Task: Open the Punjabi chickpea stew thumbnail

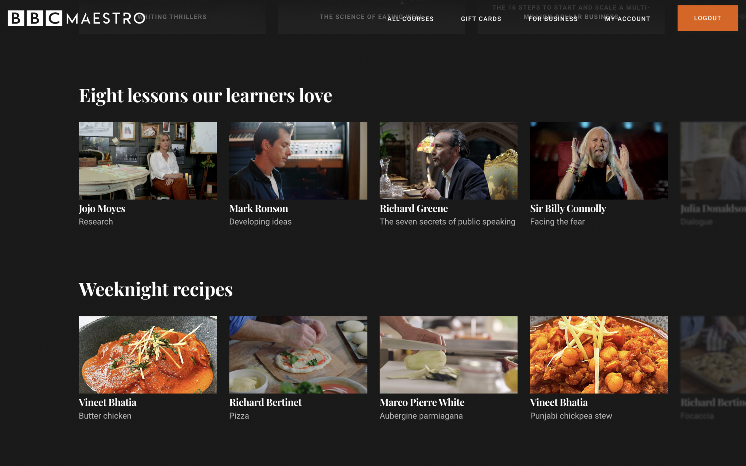Action: (599, 355)
